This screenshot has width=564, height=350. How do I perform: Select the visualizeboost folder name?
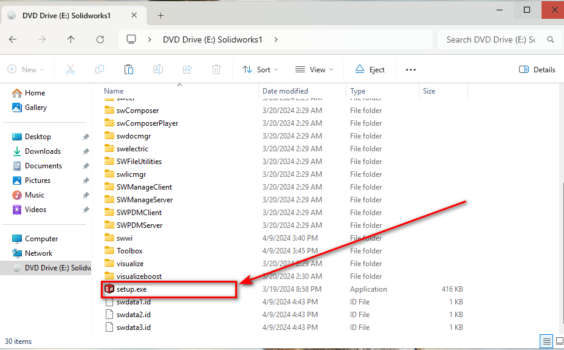pos(139,276)
